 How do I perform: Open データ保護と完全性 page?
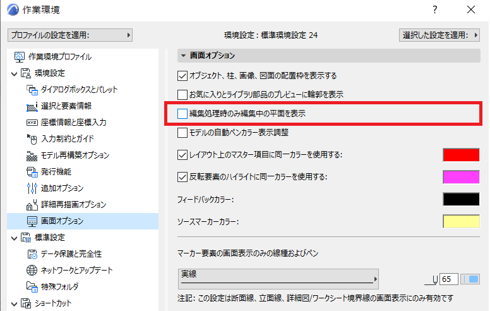click(x=71, y=254)
